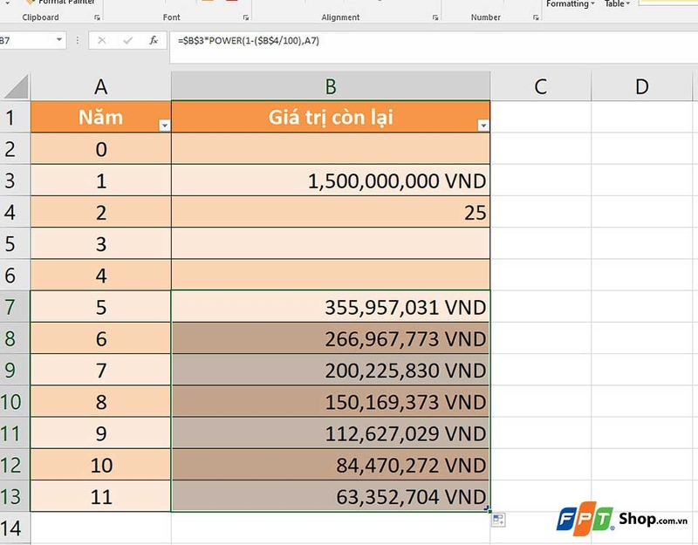The width and height of the screenshot is (698, 545).
Task: Open the Clipboard pane launcher
Action: pyautogui.click(x=97, y=16)
